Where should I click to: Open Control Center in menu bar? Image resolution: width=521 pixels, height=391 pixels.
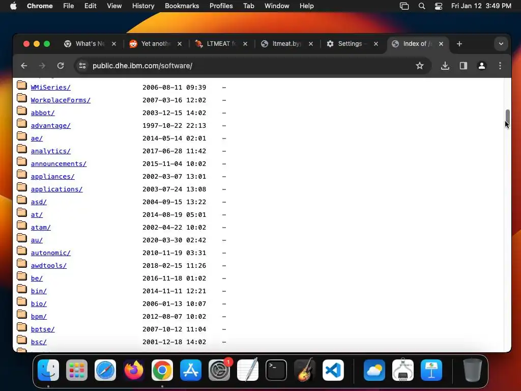[x=439, y=6]
